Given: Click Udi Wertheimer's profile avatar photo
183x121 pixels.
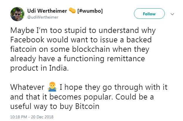Looking at the screenshot, I should [17, 14].
